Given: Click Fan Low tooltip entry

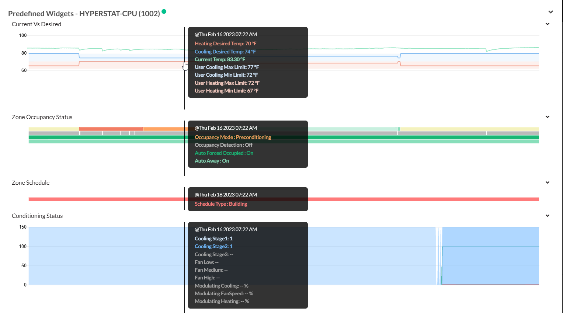Looking at the screenshot, I should pyautogui.click(x=207, y=262).
